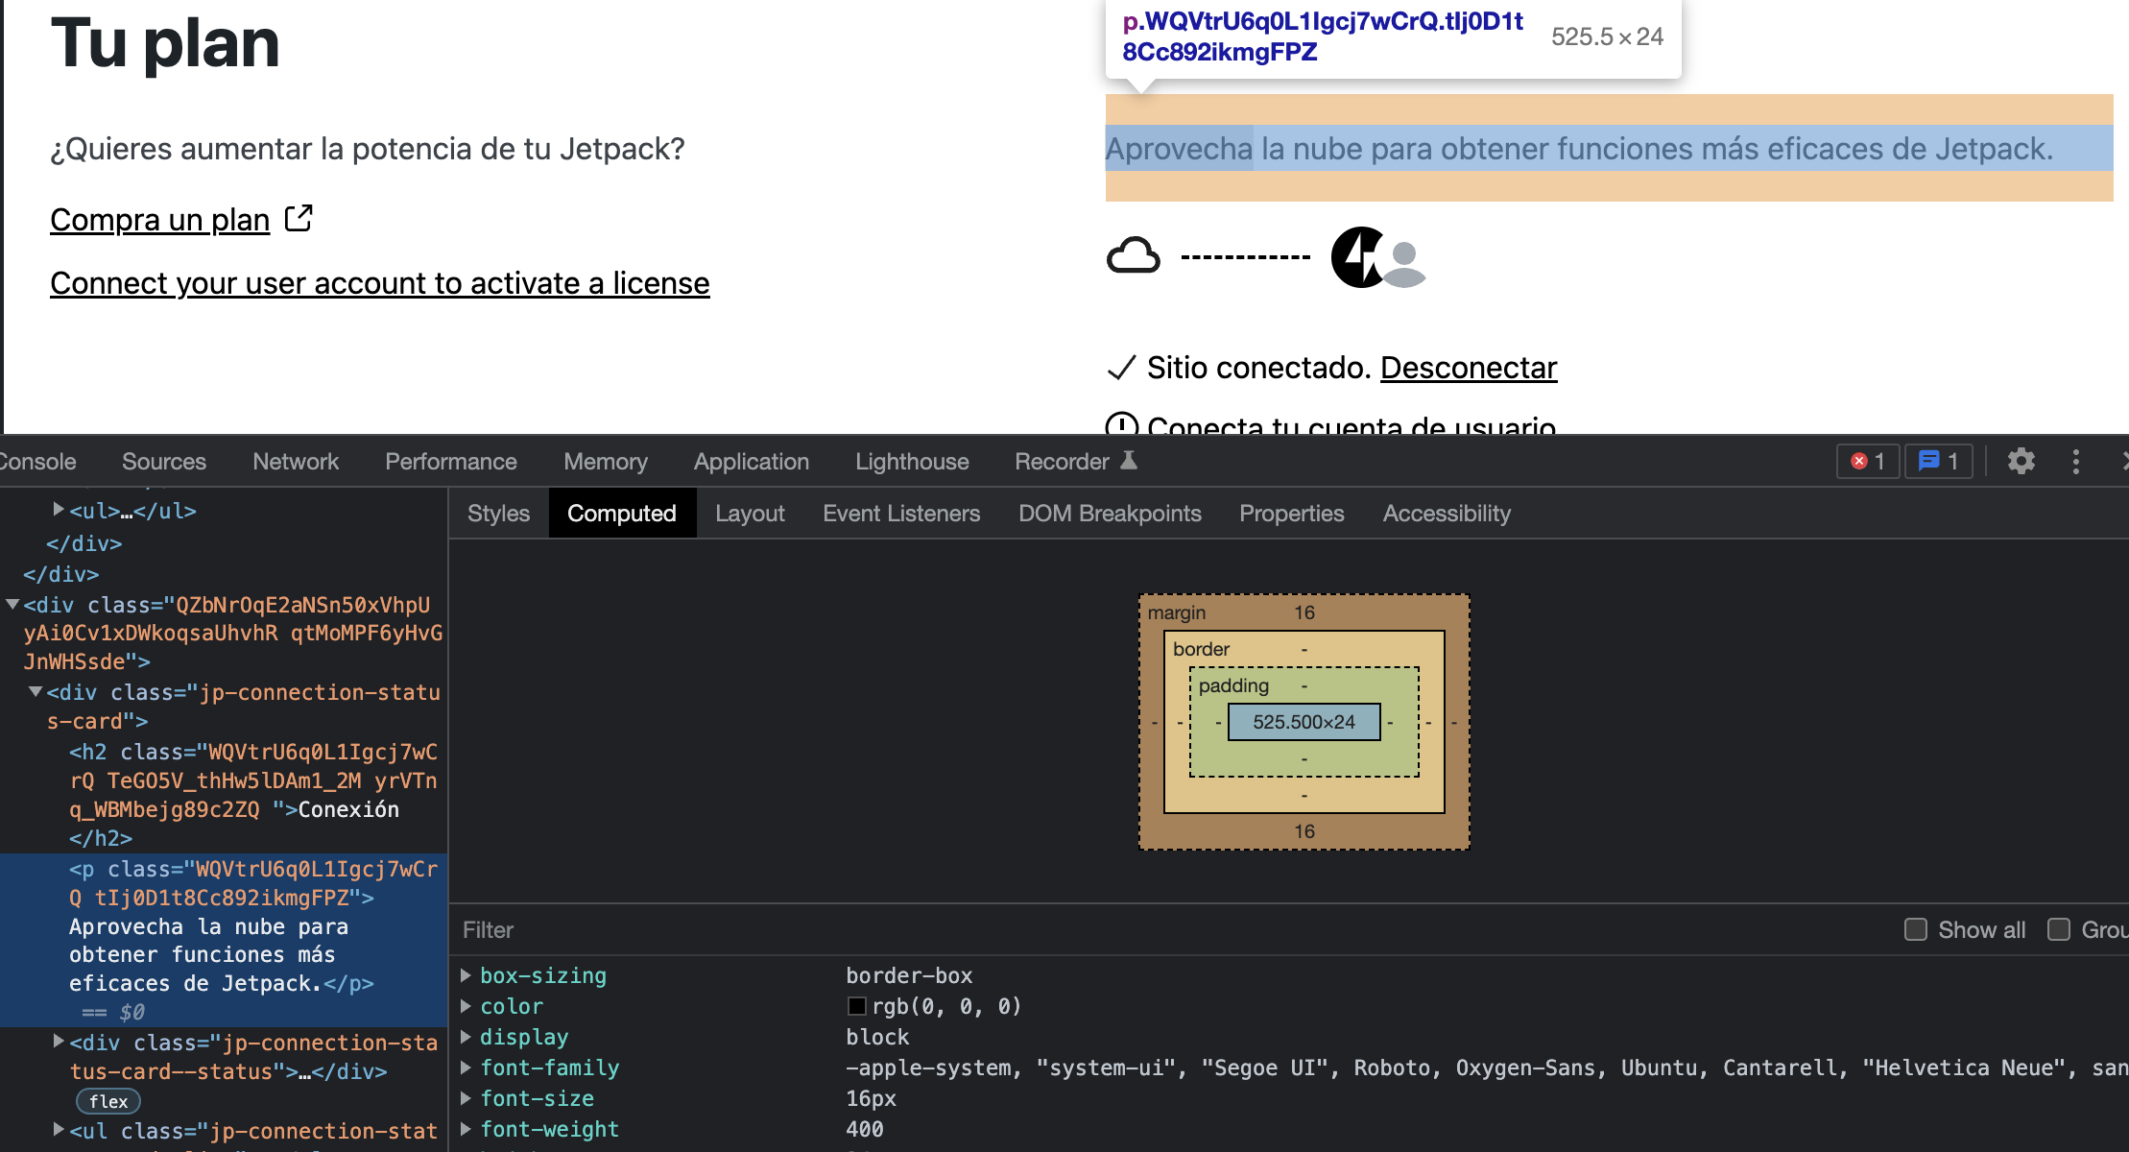Select the Computed tab
Image resolution: width=2129 pixels, height=1152 pixels.
coord(622,514)
